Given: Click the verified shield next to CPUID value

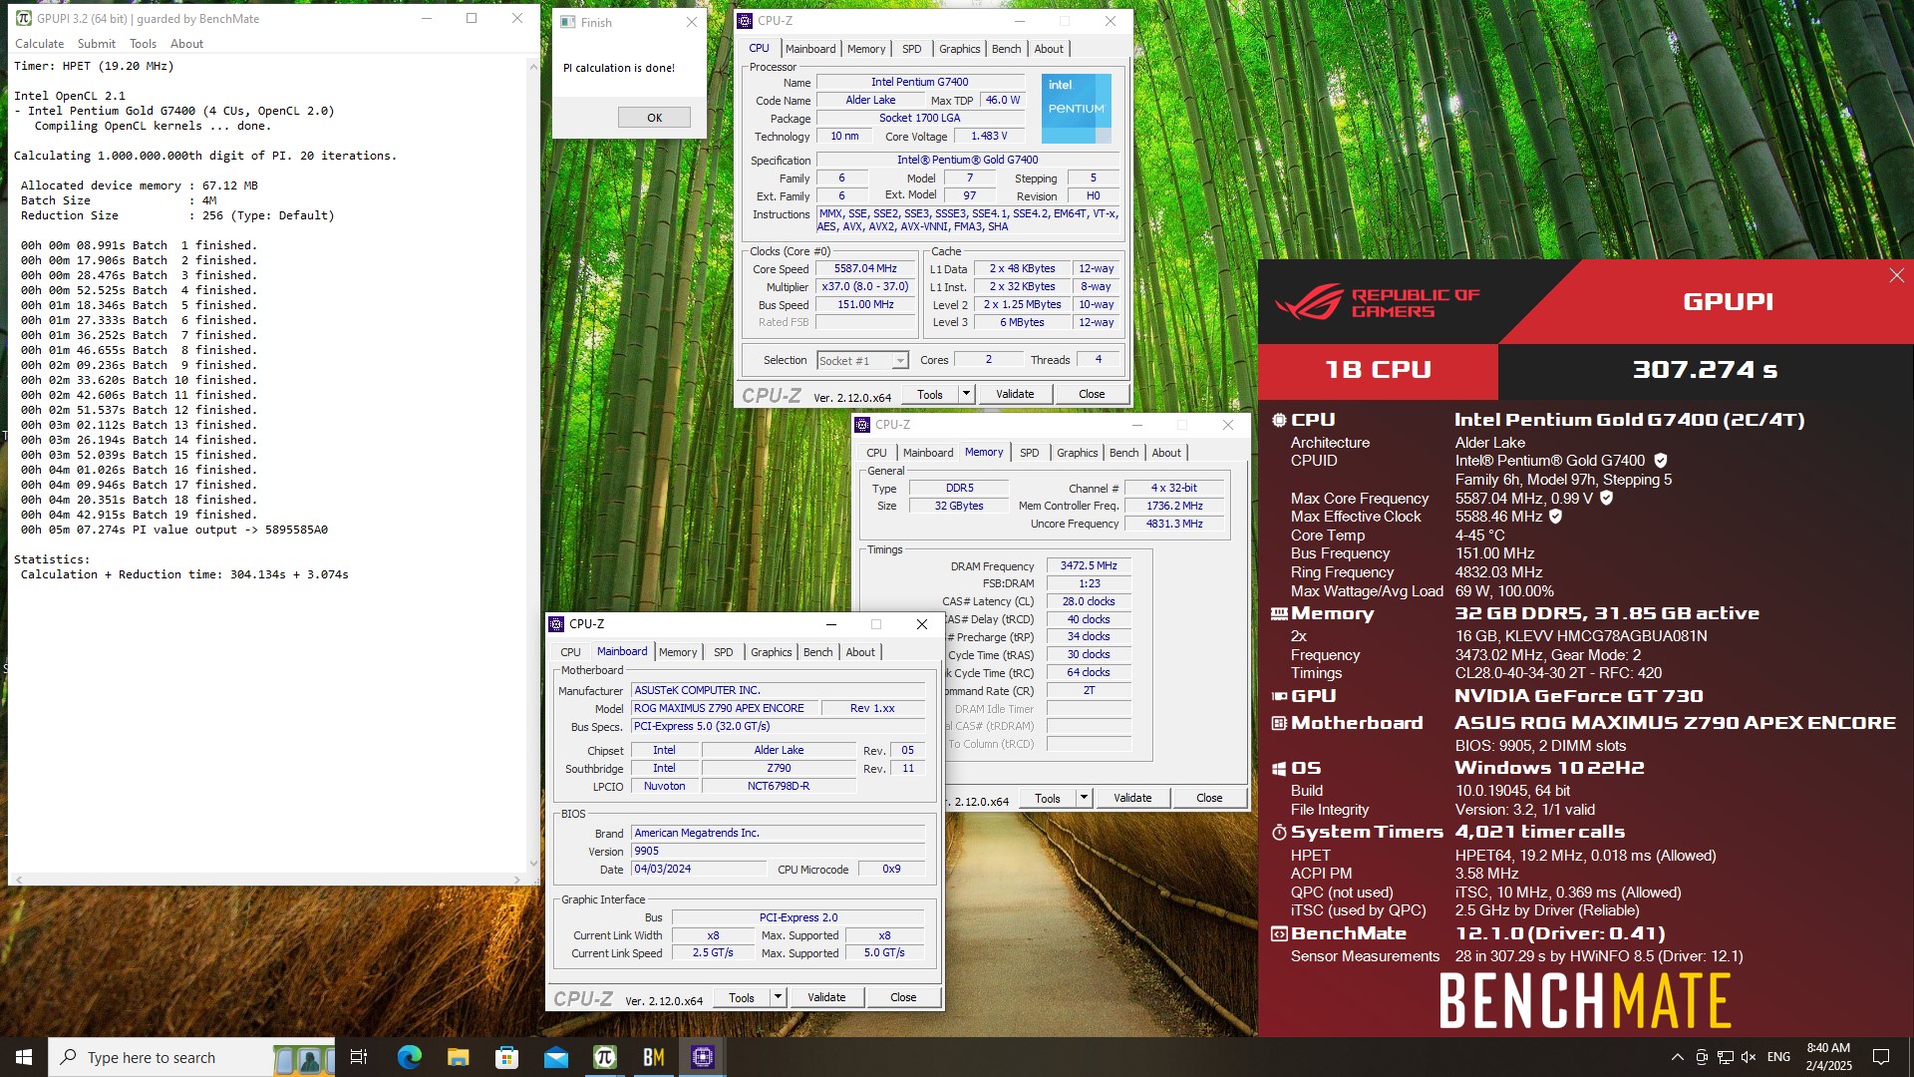Looking at the screenshot, I should [x=1661, y=461].
